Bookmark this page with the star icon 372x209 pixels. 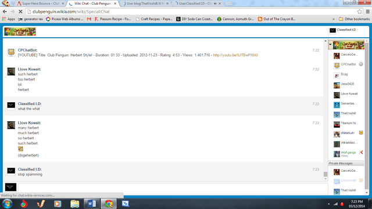(x=359, y=12)
